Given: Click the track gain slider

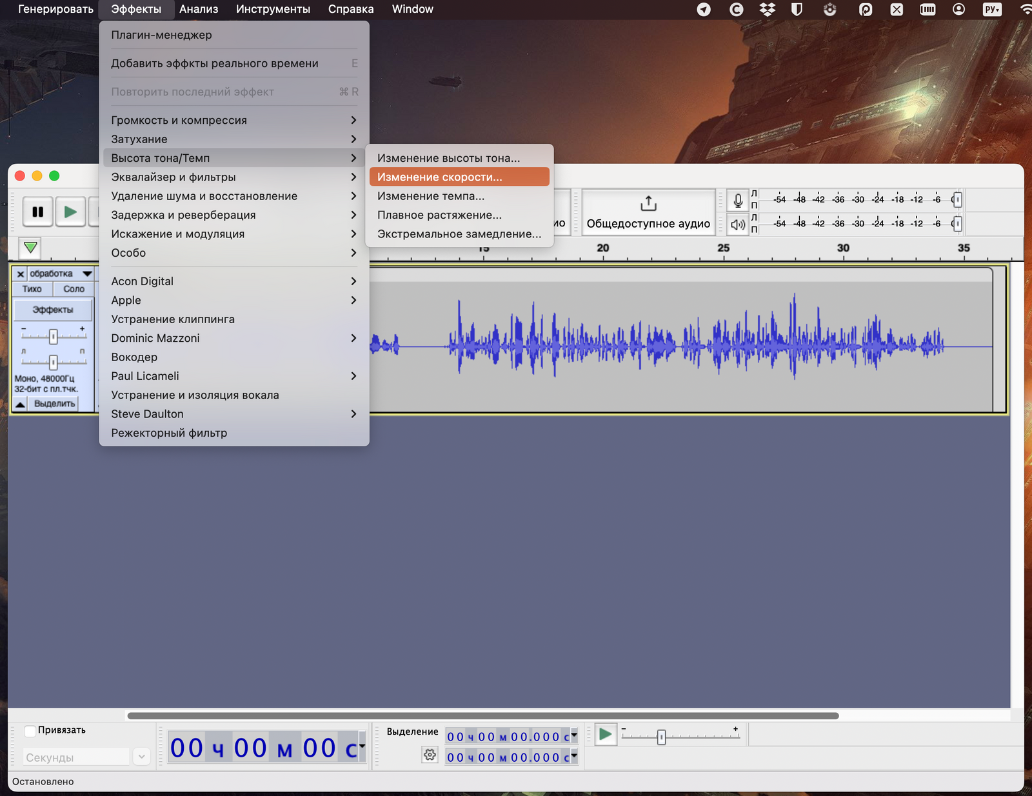Looking at the screenshot, I should [x=54, y=336].
